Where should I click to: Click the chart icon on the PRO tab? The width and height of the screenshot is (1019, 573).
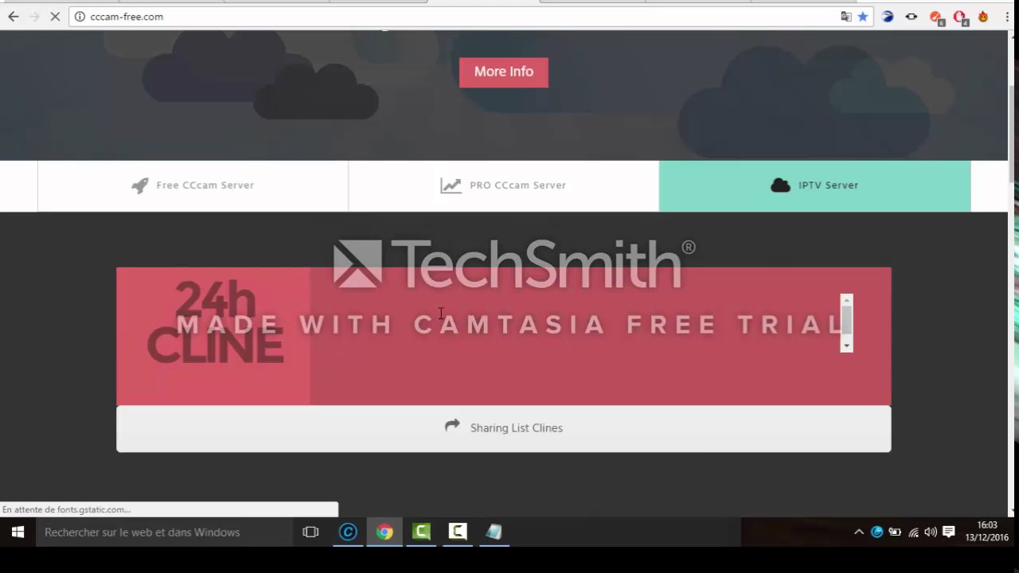coord(451,185)
